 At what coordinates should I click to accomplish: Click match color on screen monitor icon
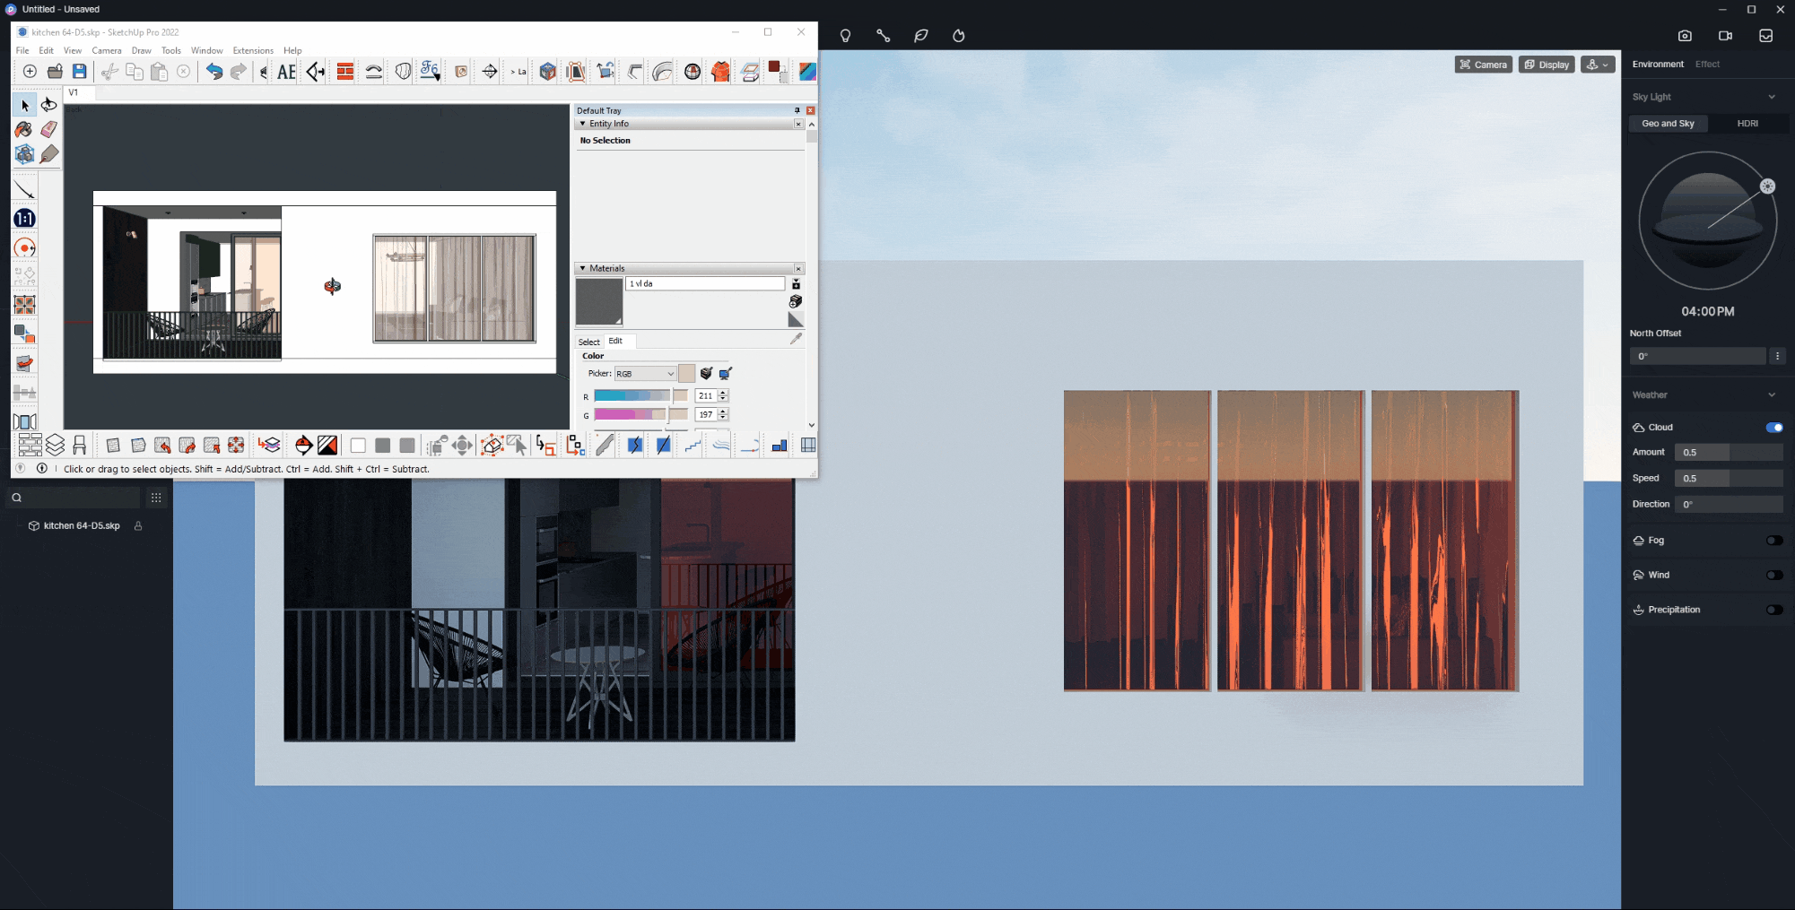coord(726,373)
